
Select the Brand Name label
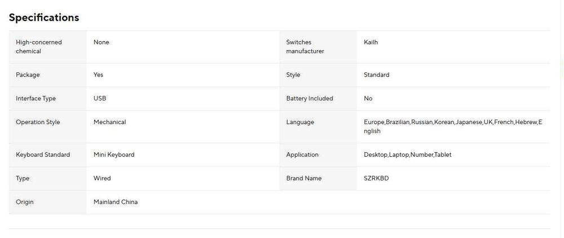[303, 178]
